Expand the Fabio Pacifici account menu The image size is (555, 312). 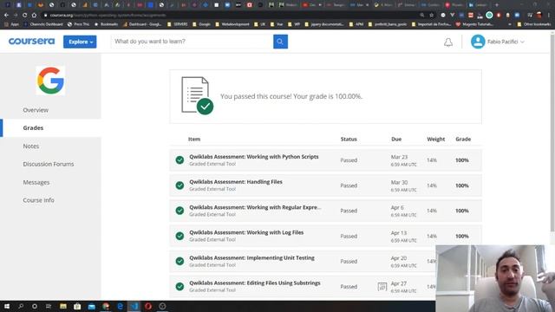click(x=506, y=42)
